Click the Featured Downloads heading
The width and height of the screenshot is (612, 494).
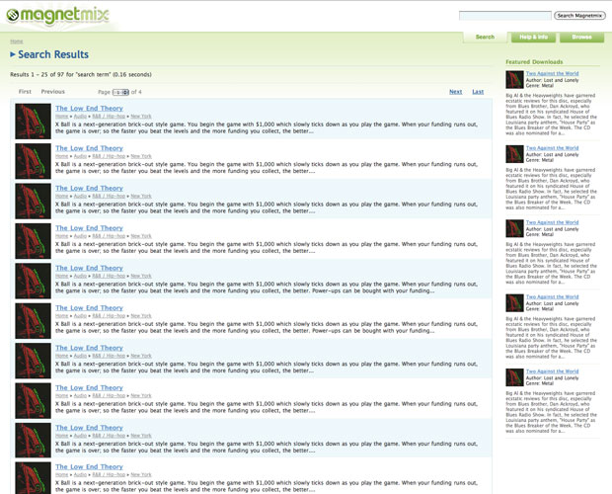(x=534, y=61)
